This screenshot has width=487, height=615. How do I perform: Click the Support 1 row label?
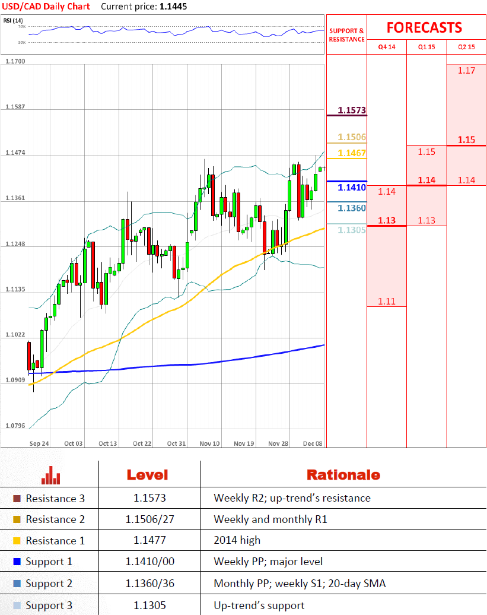(x=49, y=562)
